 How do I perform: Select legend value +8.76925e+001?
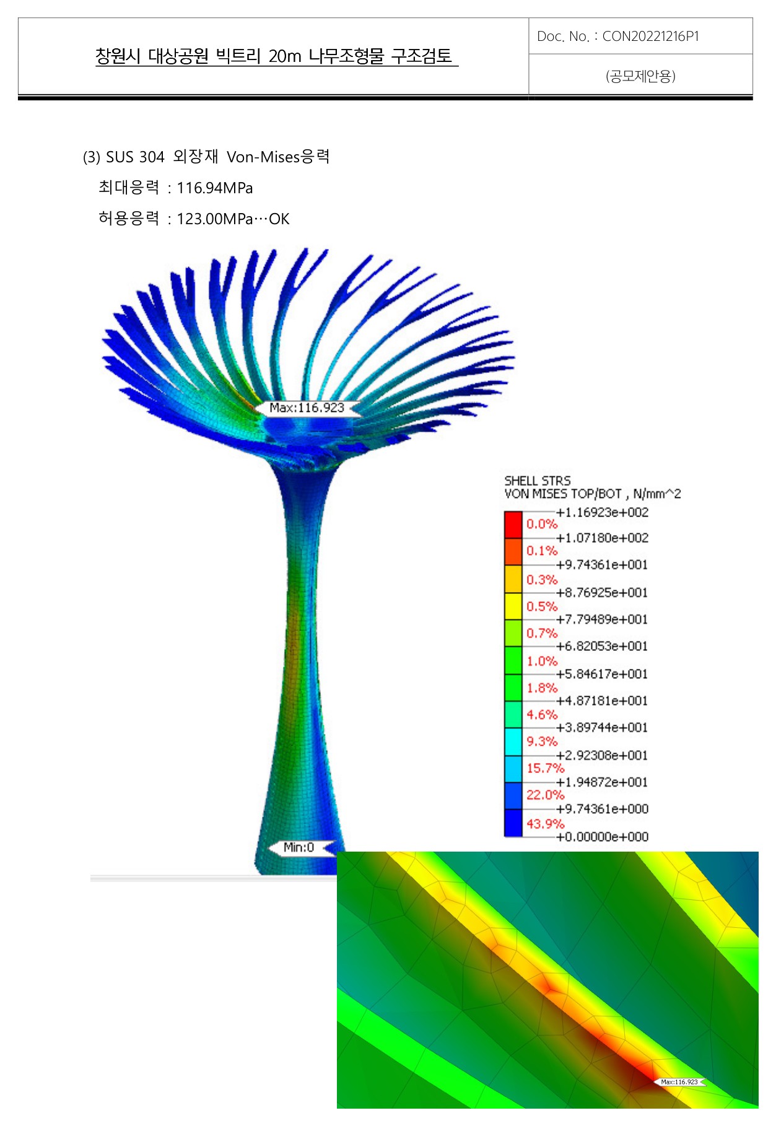pos(602,593)
